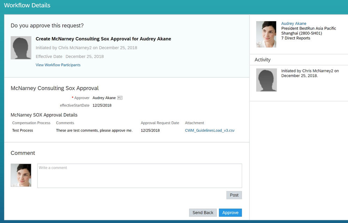Viewport: 348px width, 223px height.
Task: Click your profile photo beside the comment box
Action: pos(21,175)
